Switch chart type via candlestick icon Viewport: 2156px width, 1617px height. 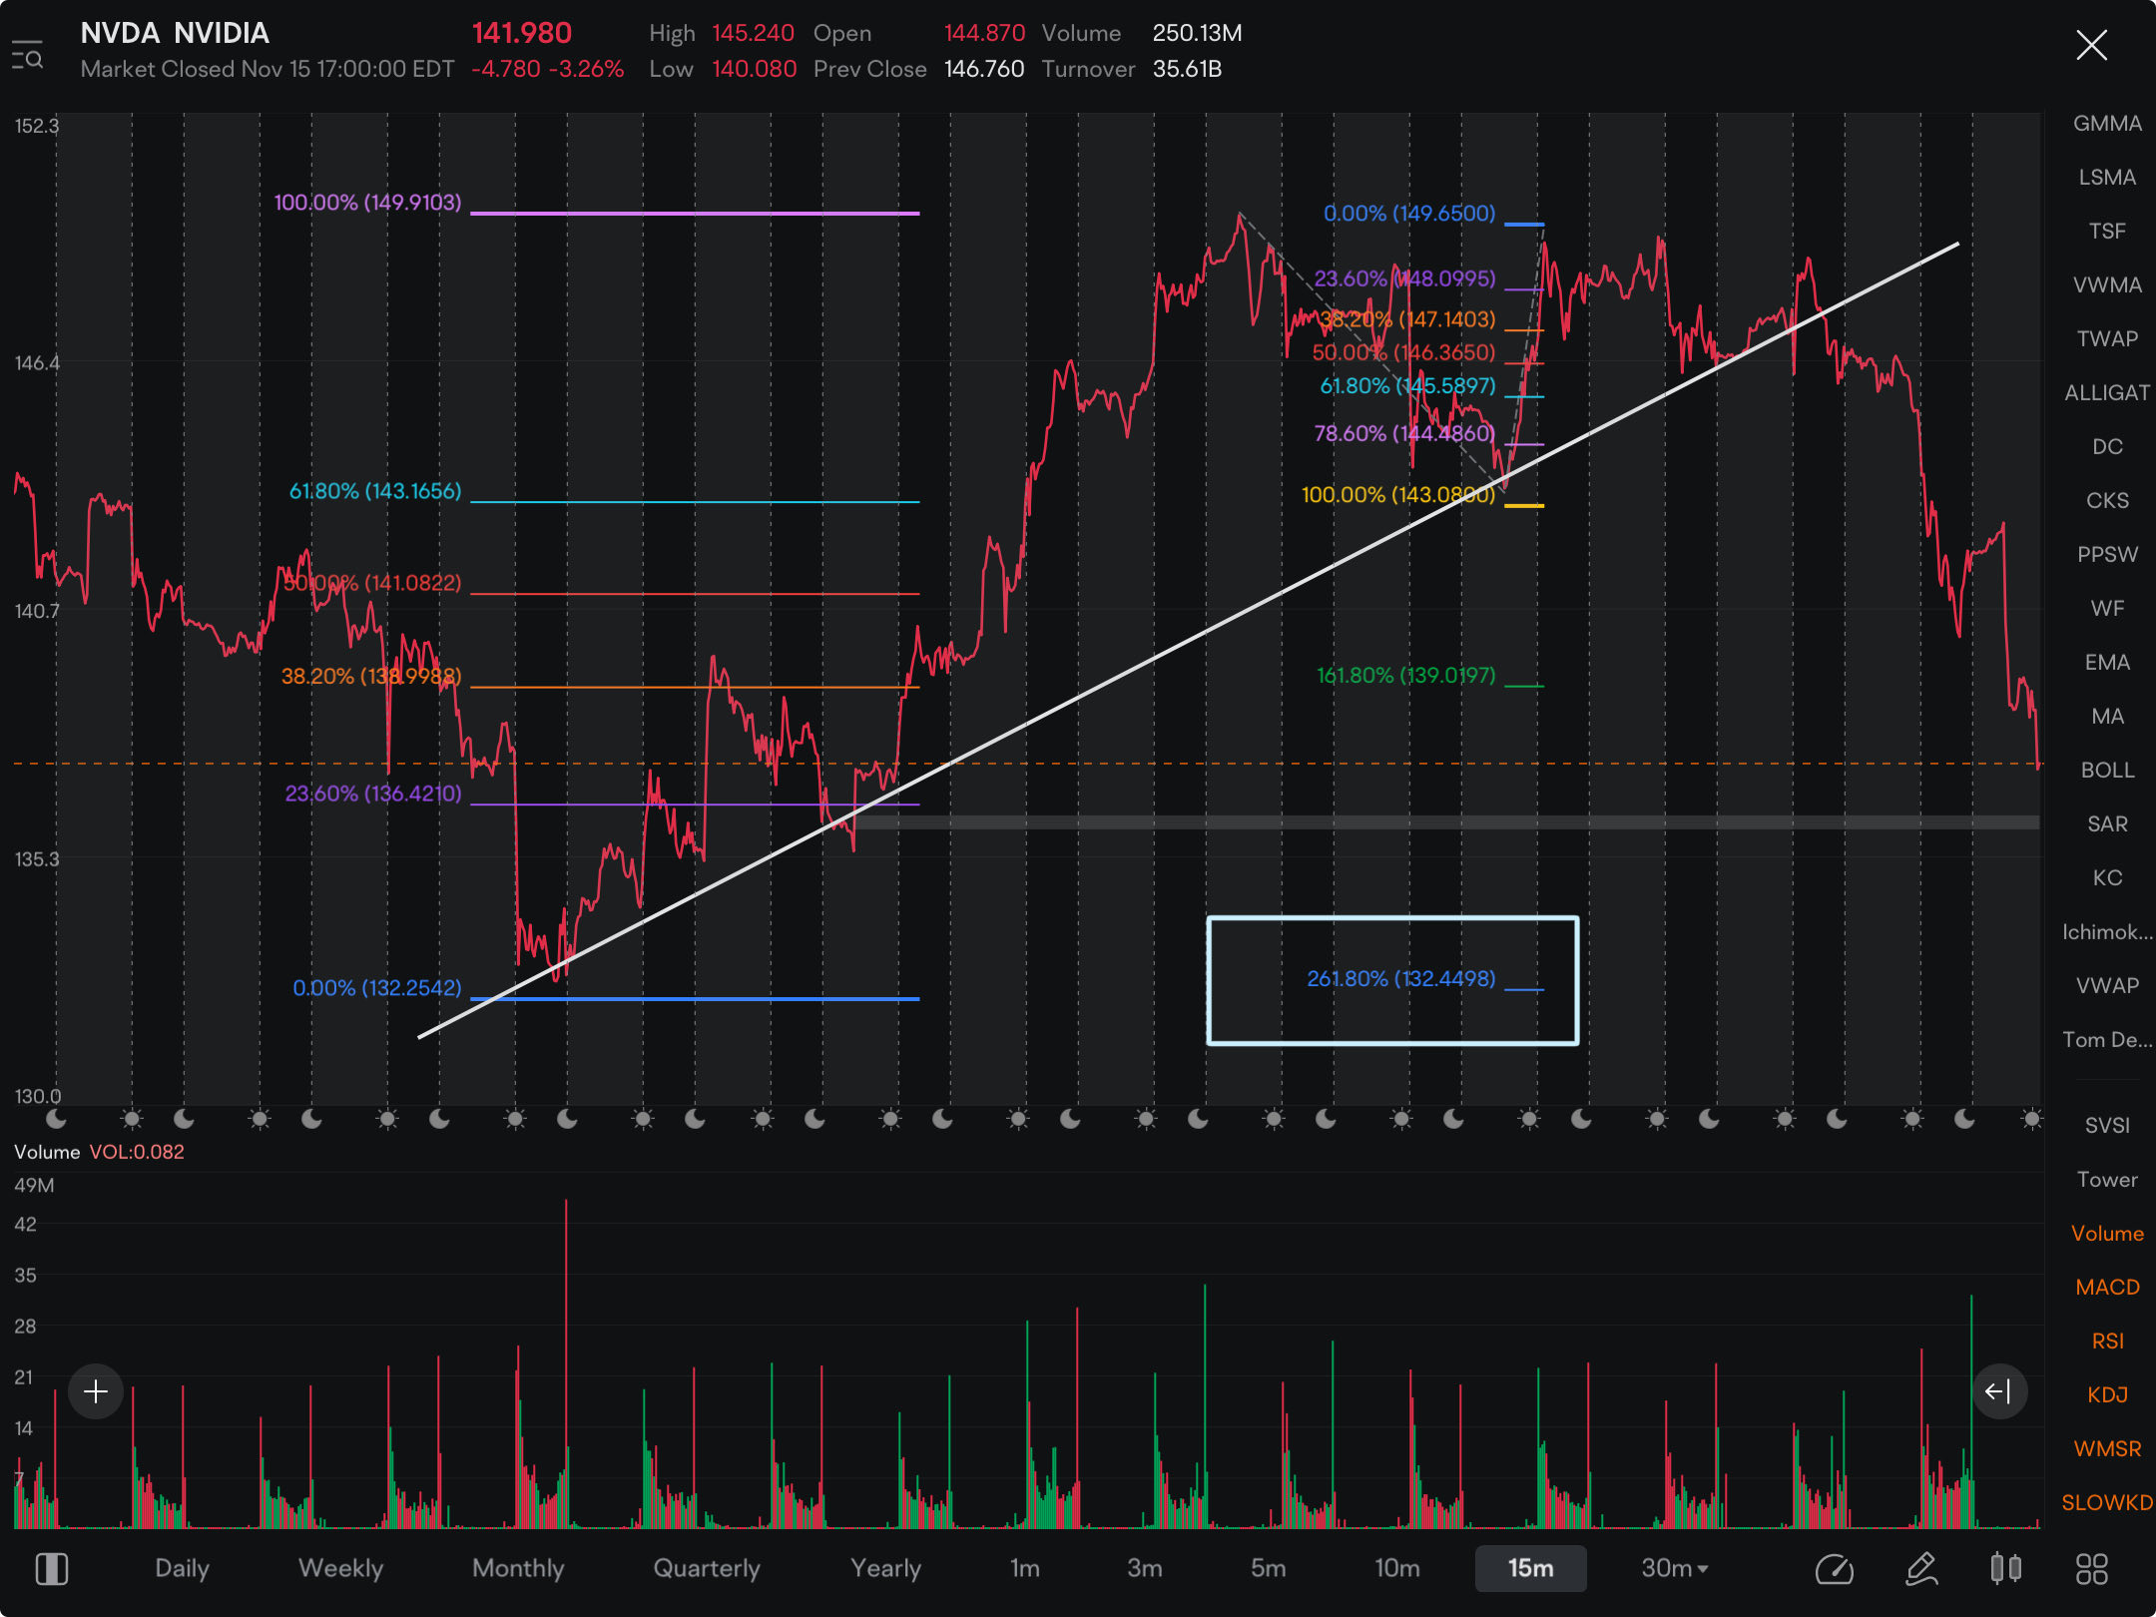(x=2006, y=1569)
